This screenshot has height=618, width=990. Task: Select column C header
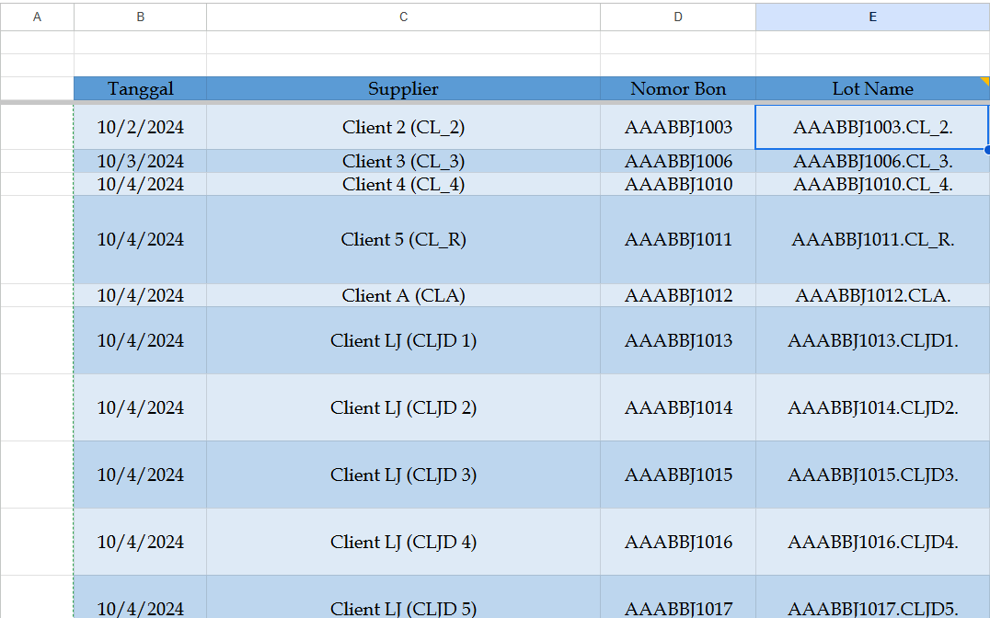point(403,17)
